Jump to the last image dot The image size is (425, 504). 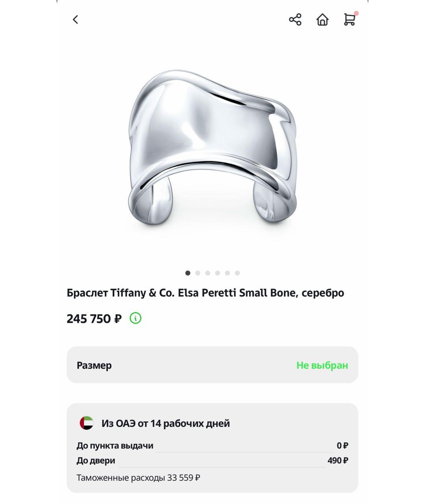tap(237, 273)
